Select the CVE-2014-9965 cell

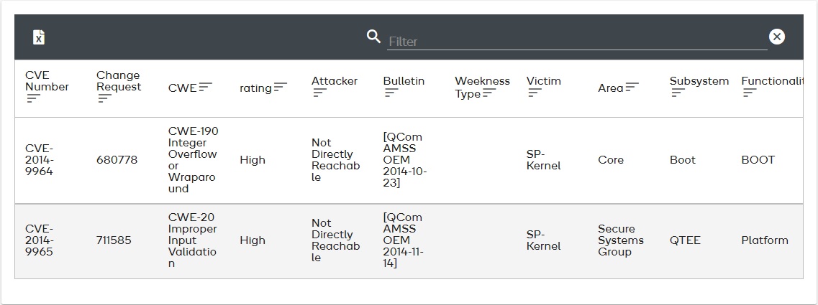[39, 240]
